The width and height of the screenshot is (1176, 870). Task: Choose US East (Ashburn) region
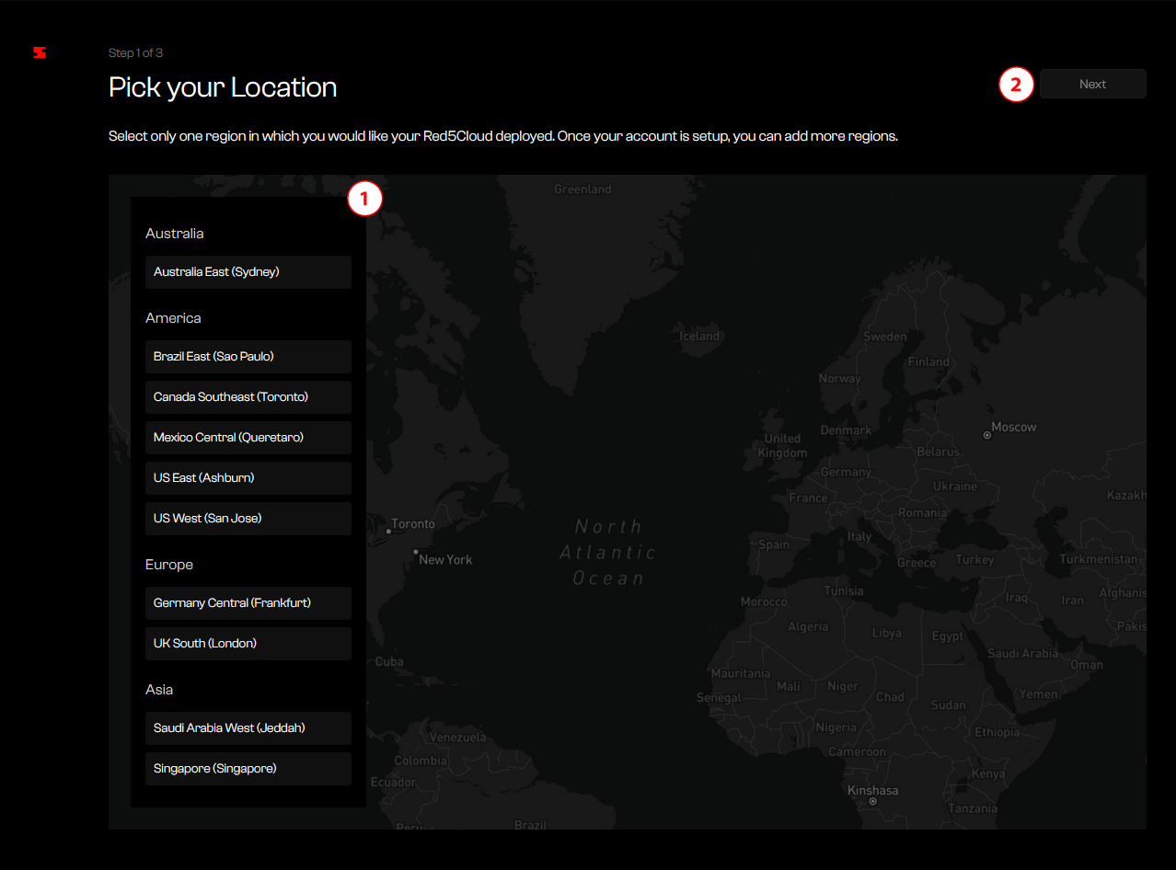(x=248, y=478)
